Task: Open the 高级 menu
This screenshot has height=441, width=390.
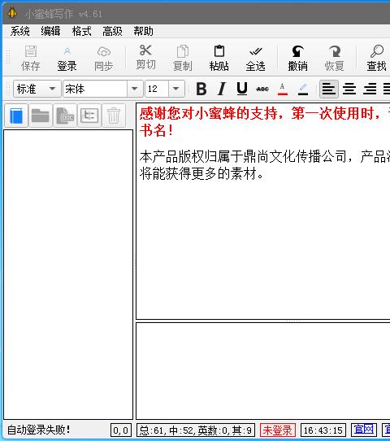Action: click(112, 31)
